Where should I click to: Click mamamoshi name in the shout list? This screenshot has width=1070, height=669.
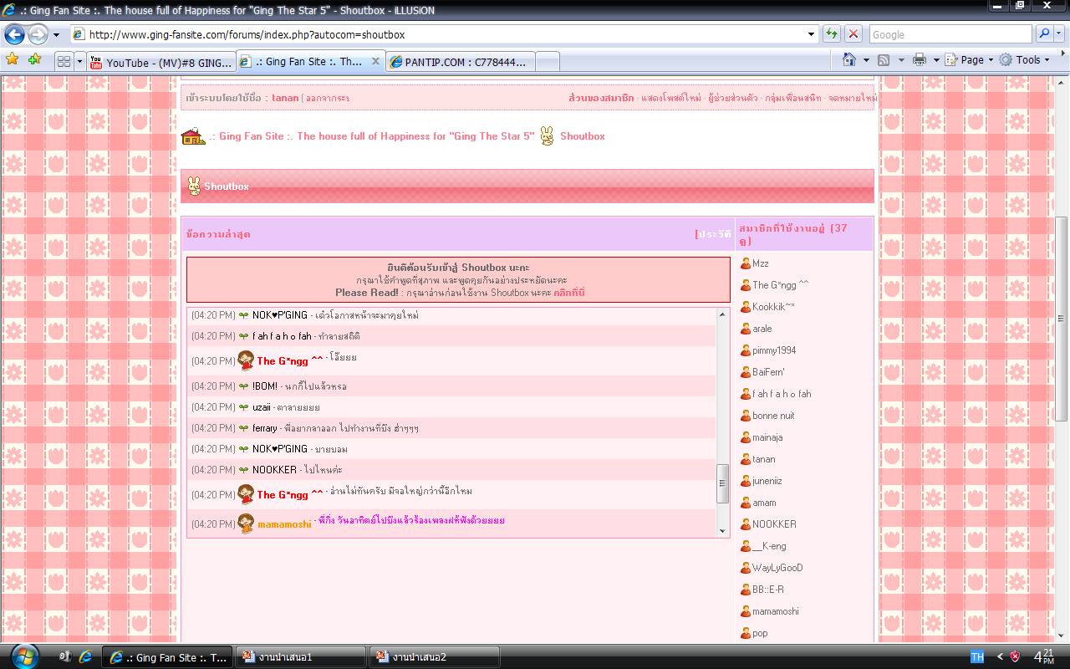[x=284, y=524]
